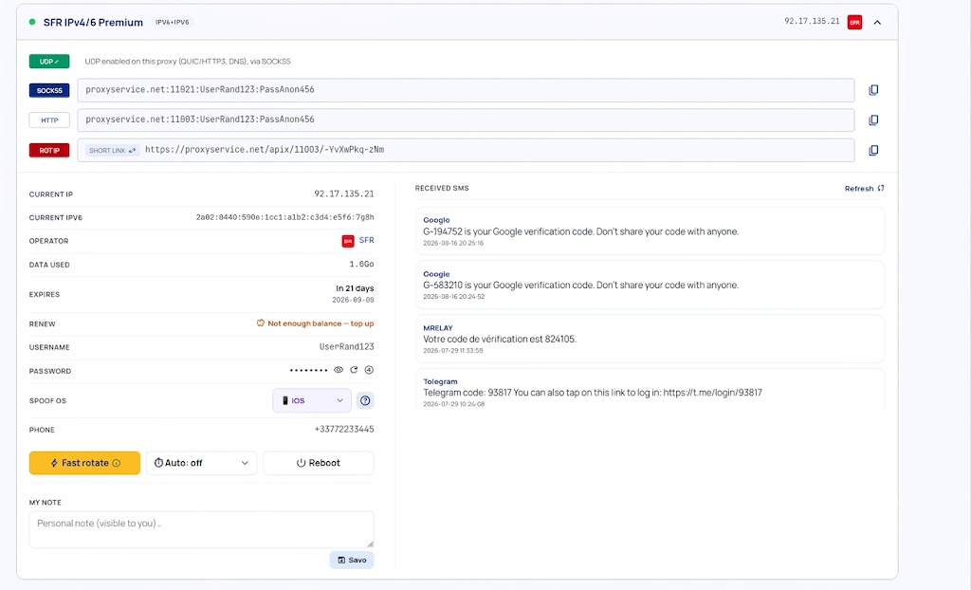Copy the HTTP proxy string

873,120
